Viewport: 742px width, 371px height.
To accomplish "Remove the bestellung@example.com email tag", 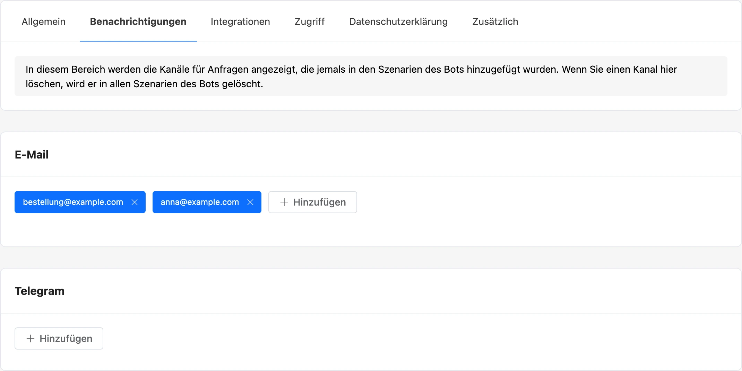I will tap(135, 202).
